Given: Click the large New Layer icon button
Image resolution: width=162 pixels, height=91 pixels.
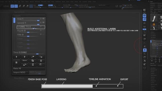Looking at the screenshot, I should 16,62.
